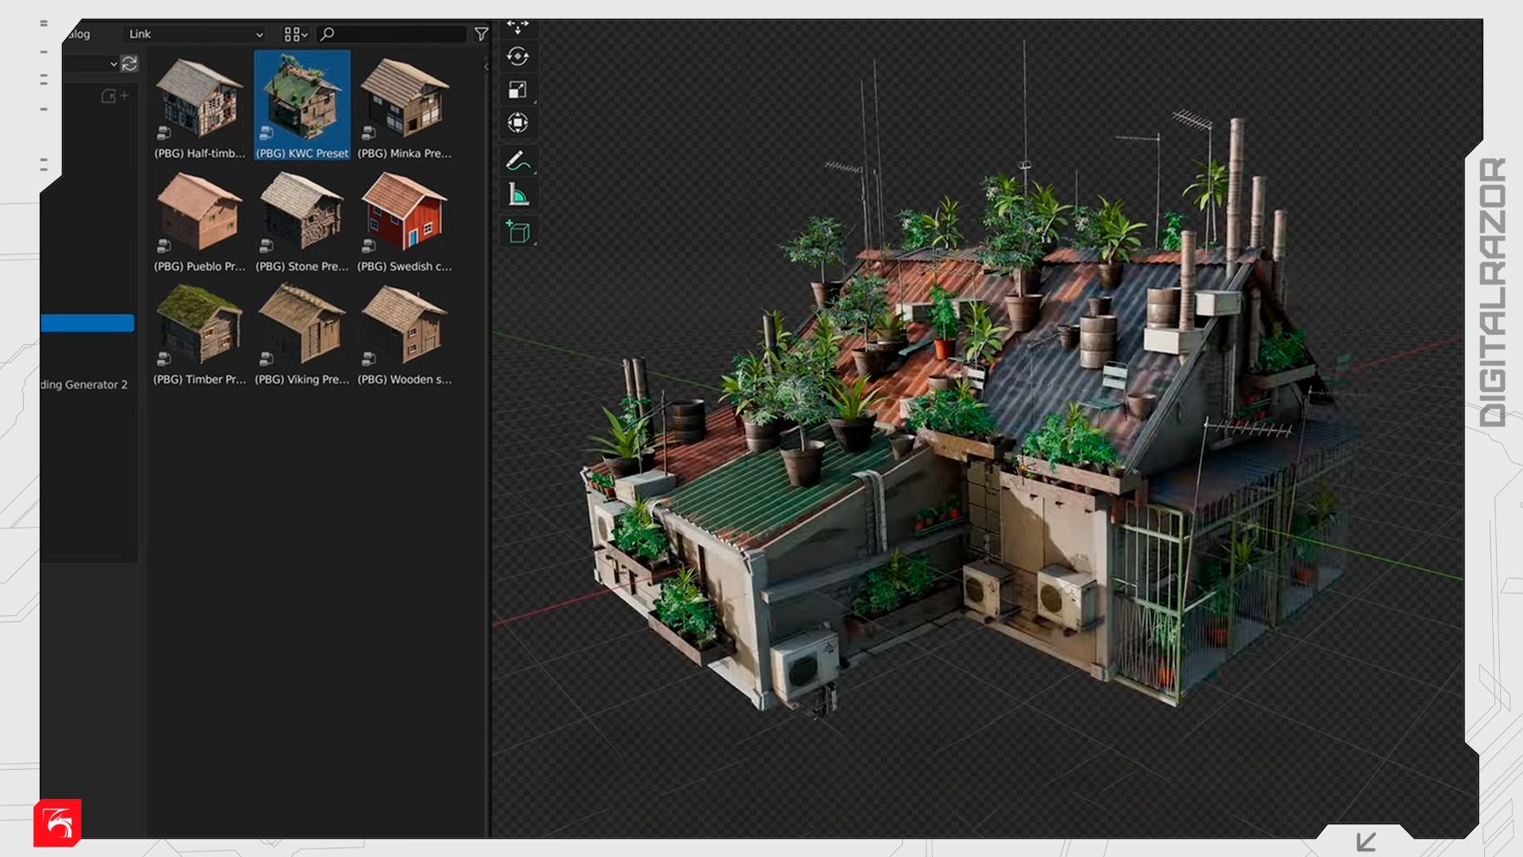This screenshot has width=1523, height=857.
Task: Open the Link import method dropdown
Action: 195,34
